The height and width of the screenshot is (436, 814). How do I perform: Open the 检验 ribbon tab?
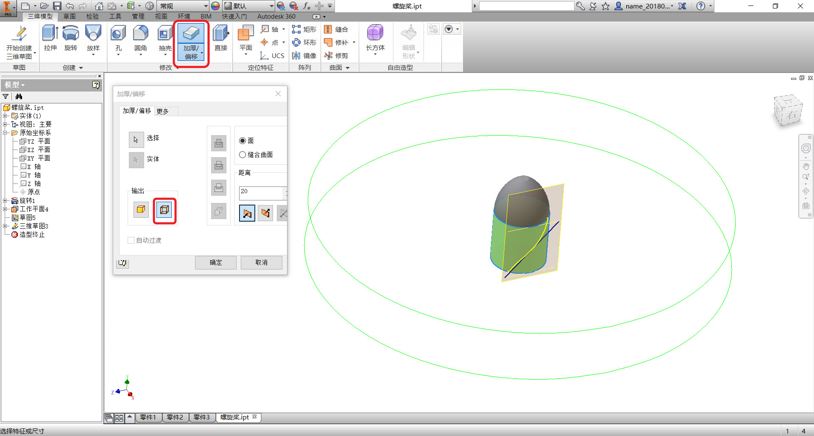tap(92, 17)
